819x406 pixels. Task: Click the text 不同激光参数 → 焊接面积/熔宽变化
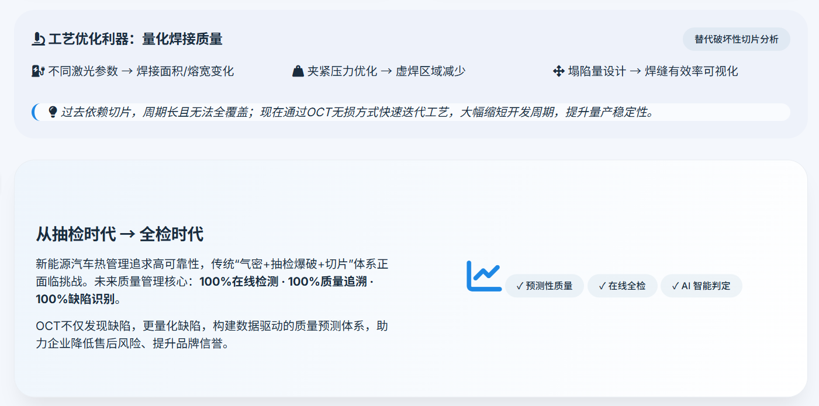click(141, 71)
